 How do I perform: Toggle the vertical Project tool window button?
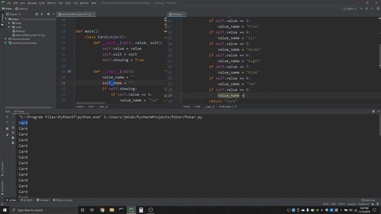point(2,20)
